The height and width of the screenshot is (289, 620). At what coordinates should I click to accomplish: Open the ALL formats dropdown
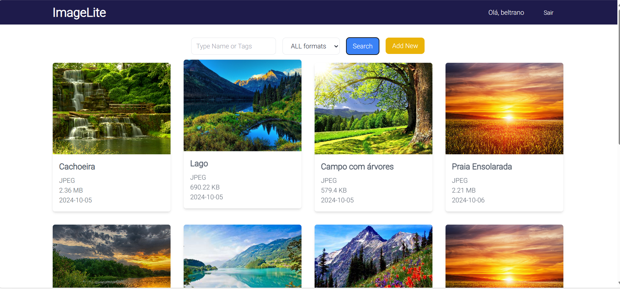(311, 46)
